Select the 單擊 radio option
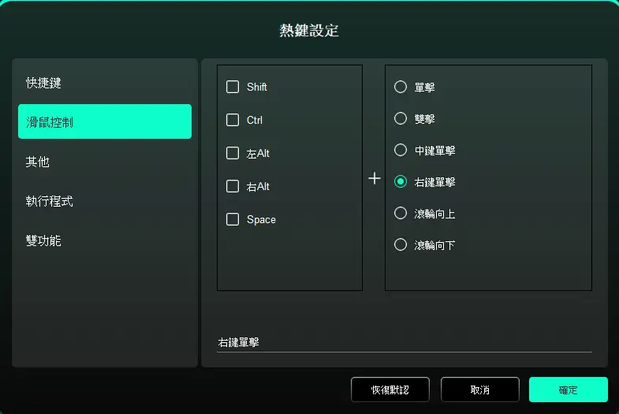Screen dimensions: 619x414 [401, 87]
